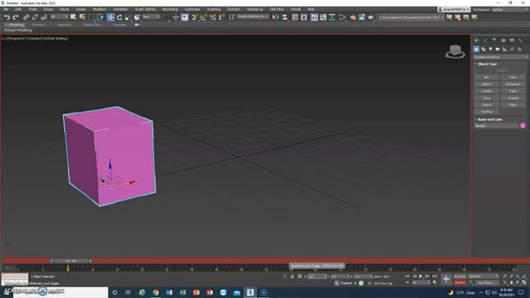Click the Redo arrow icon
Image resolution: width=530 pixels, height=298 pixels.
point(15,17)
